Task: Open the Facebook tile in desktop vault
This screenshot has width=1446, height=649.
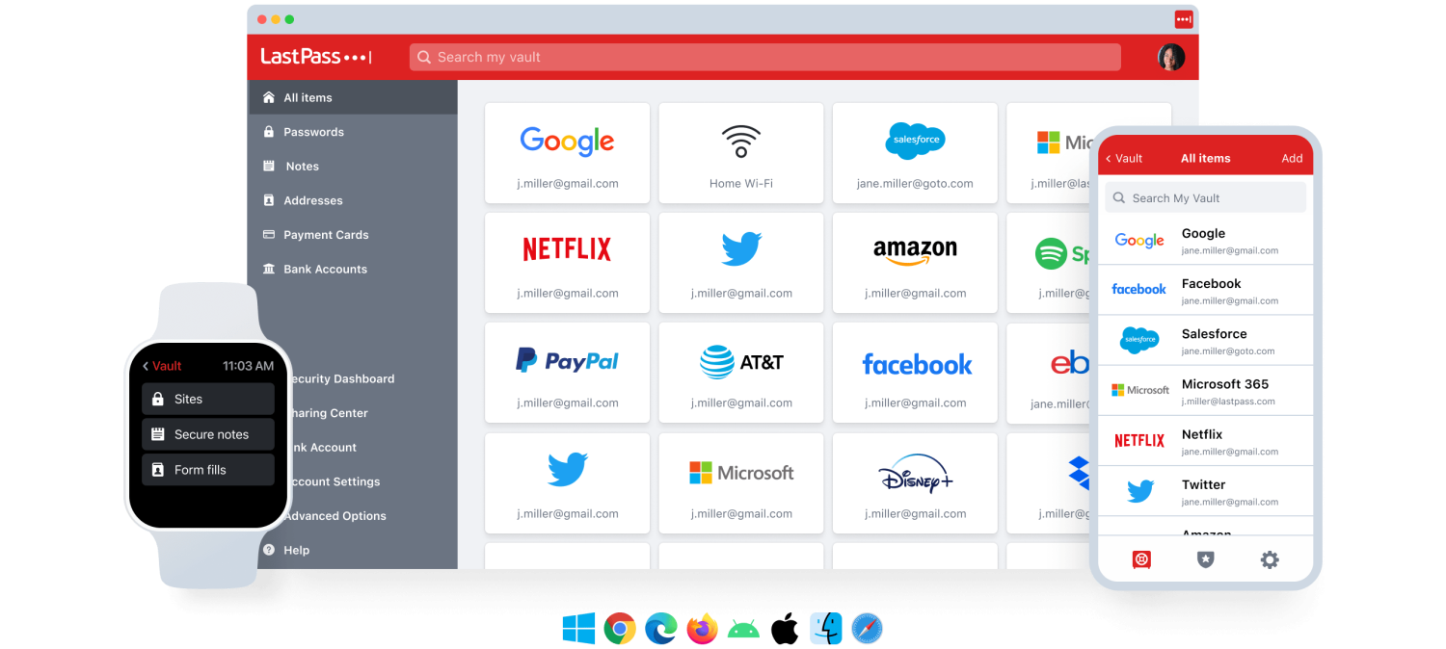Action: point(915,373)
